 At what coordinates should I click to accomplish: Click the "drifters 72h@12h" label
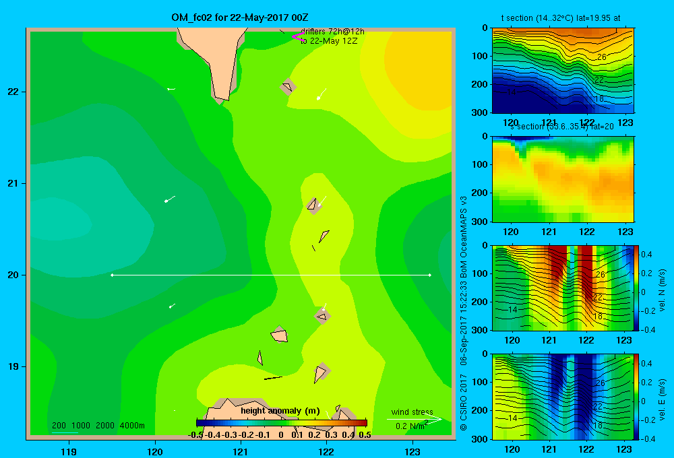332,32
